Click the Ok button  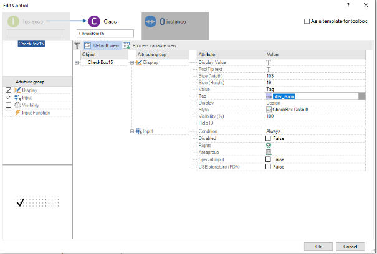(318, 247)
